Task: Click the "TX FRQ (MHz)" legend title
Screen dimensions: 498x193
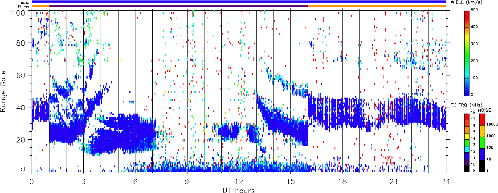Action: [x=466, y=105]
